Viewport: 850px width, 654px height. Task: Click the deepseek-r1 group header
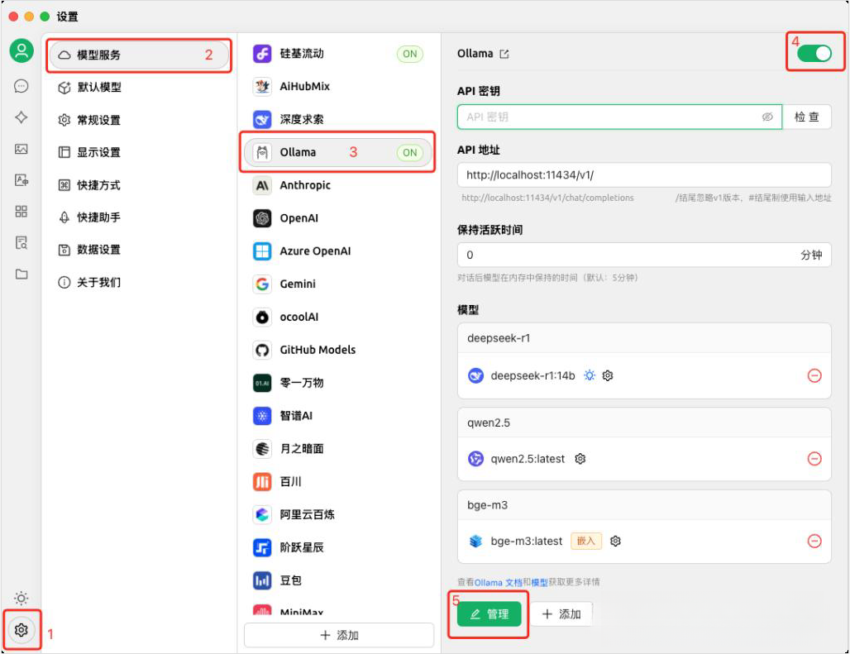644,338
